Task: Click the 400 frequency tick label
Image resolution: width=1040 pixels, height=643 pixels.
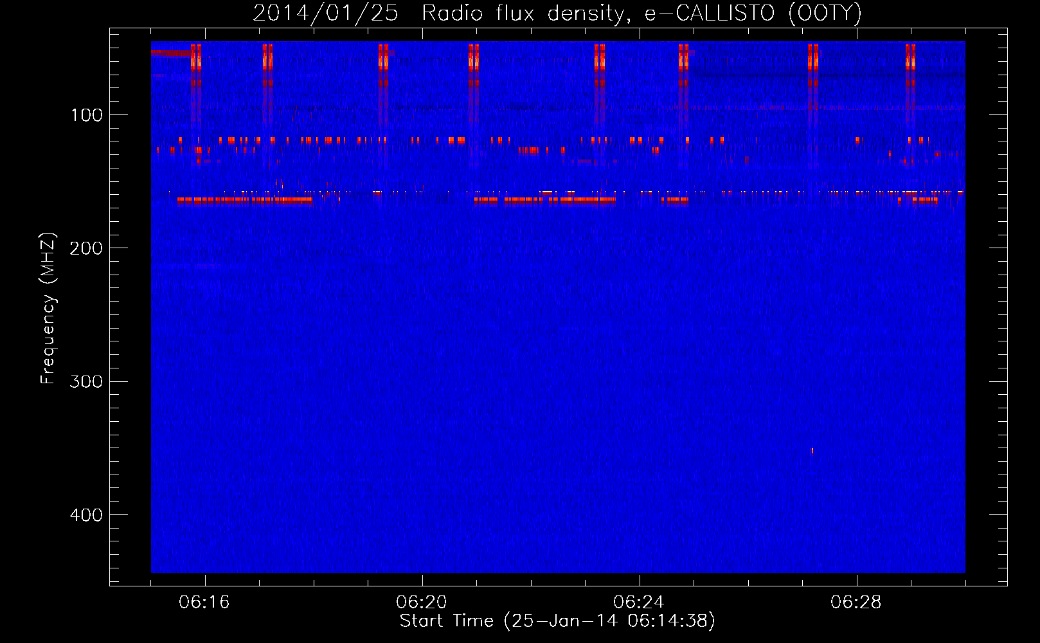Action: (86, 515)
